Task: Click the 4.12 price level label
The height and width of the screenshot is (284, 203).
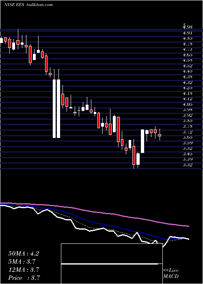Action: 188,99
